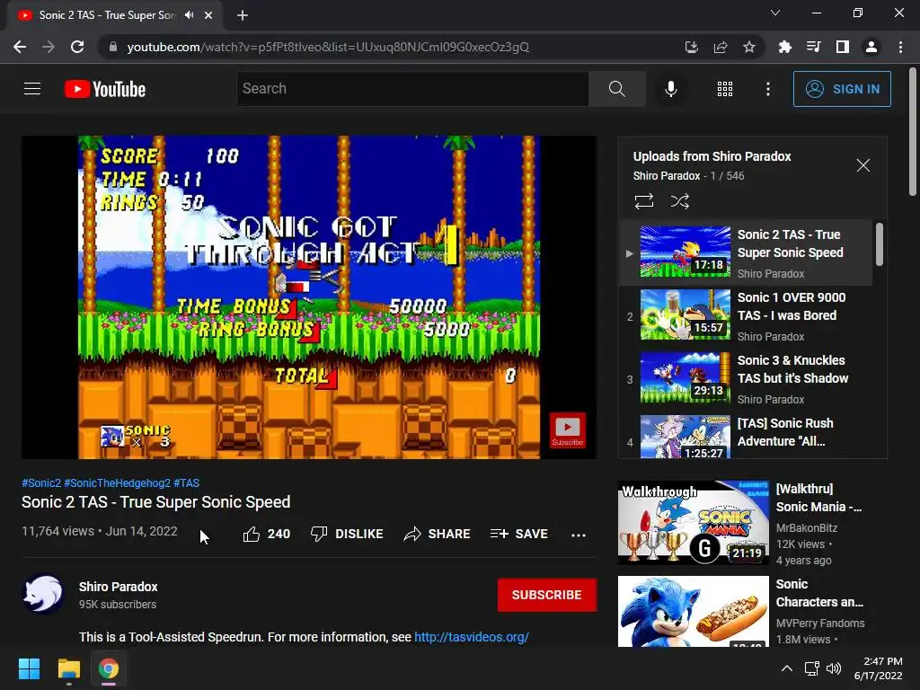The height and width of the screenshot is (690, 920).
Task: Open the network icon in system tray
Action: (x=812, y=668)
